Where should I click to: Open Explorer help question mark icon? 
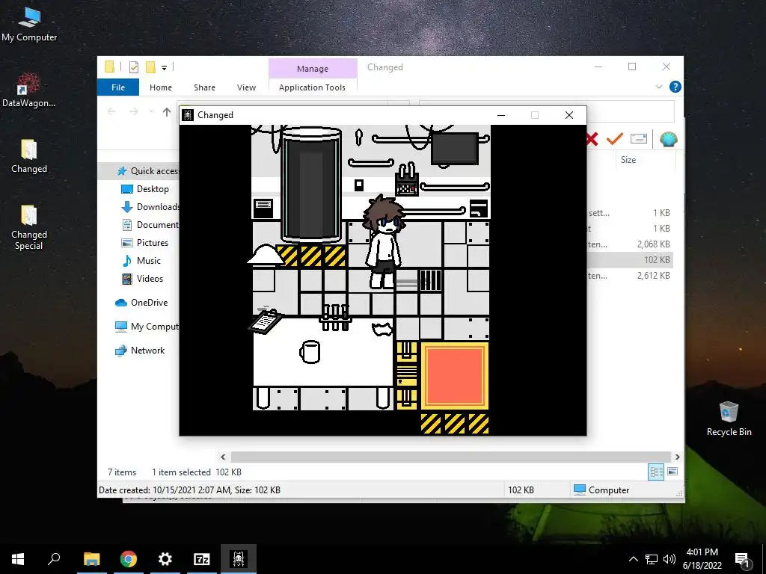point(675,87)
